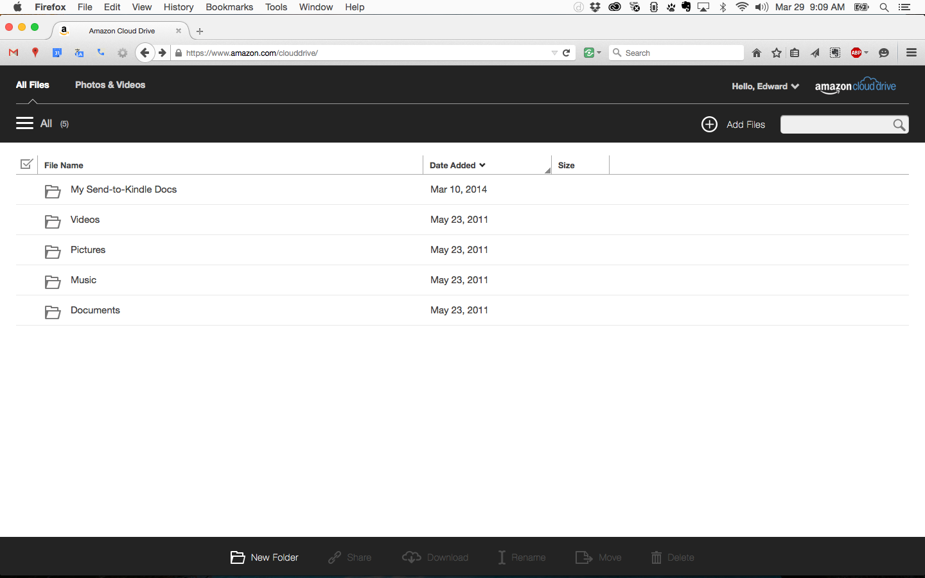Sort by Date Added column dropdown
925x578 pixels.
coord(457,165)
